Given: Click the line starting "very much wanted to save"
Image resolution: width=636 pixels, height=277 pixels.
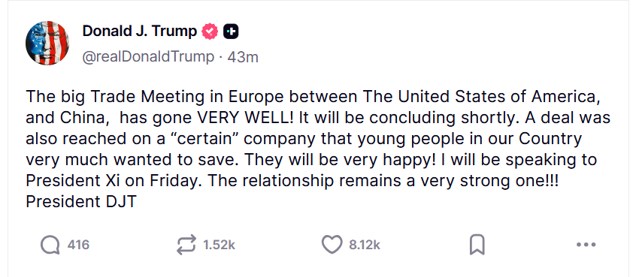Looking at the screenshot, I should [311, 160].
